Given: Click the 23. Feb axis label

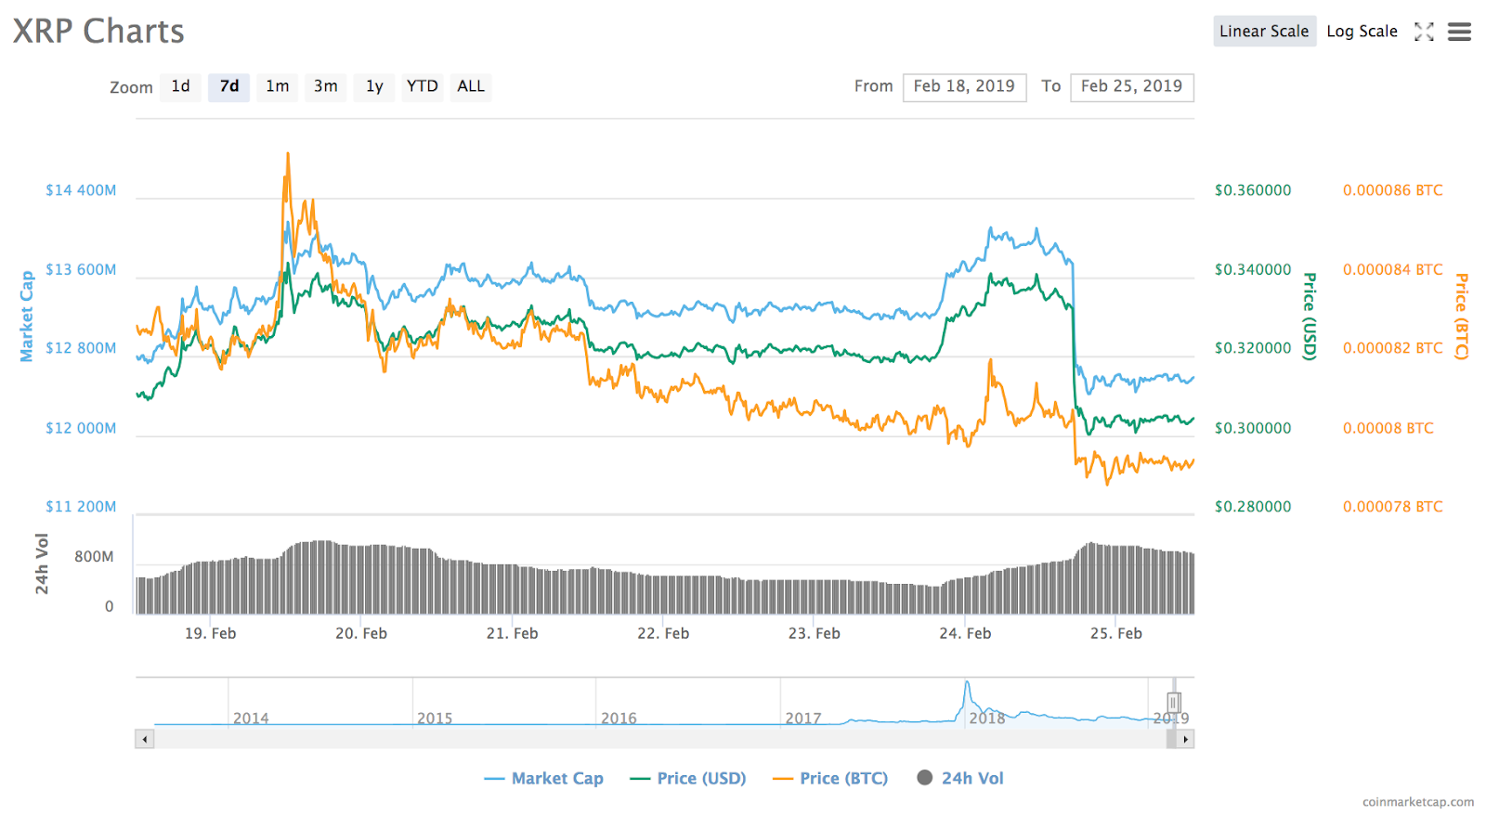Looking at the screenshot, I should 814,633.
